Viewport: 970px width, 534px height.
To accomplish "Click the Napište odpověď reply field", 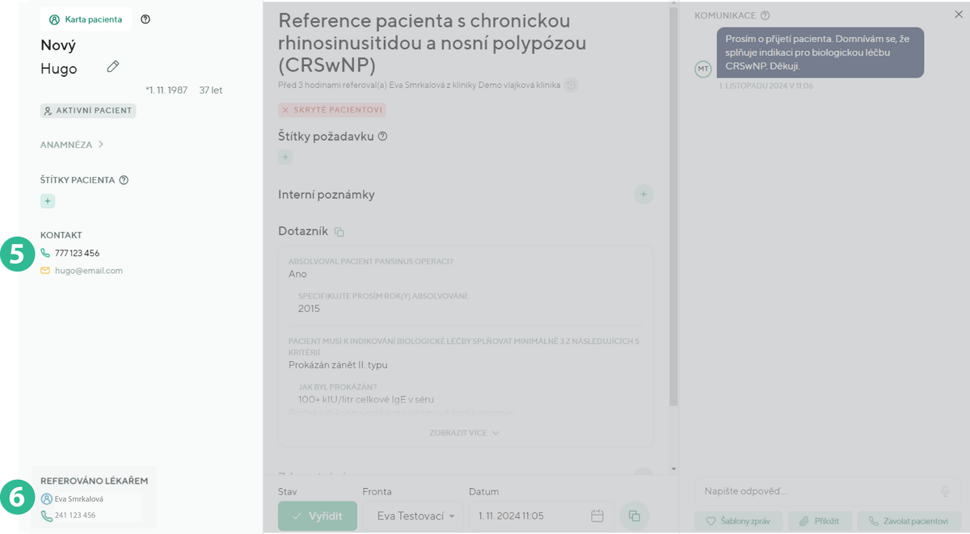I will click(x=812, y=491).
